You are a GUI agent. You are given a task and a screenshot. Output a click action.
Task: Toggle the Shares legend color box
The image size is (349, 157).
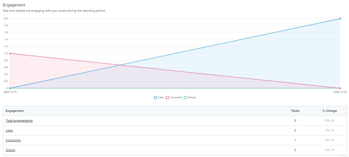click(186, 98)
